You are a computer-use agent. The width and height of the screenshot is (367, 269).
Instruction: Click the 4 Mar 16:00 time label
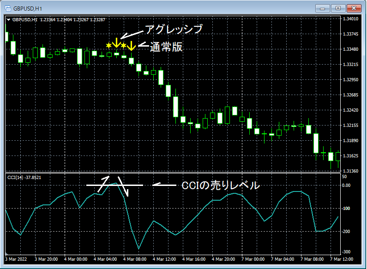click(x=194, y=259)
